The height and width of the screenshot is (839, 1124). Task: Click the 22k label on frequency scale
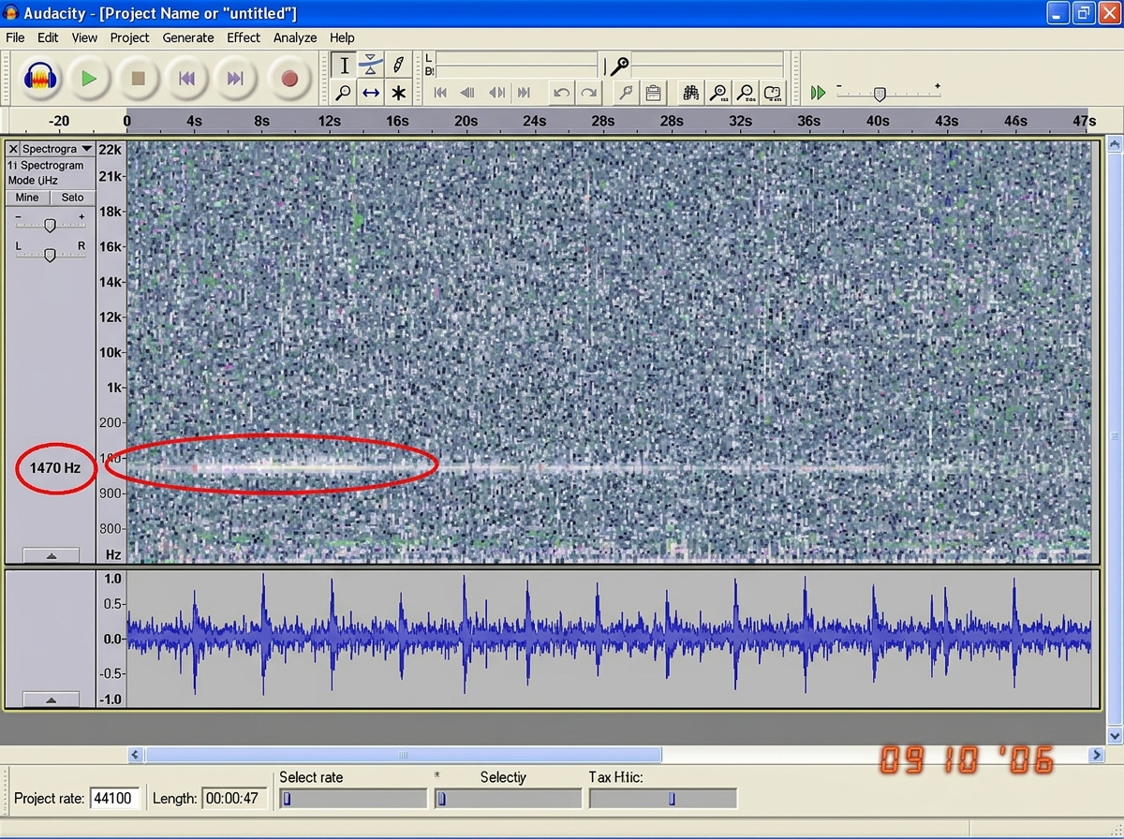pos(111,150)
